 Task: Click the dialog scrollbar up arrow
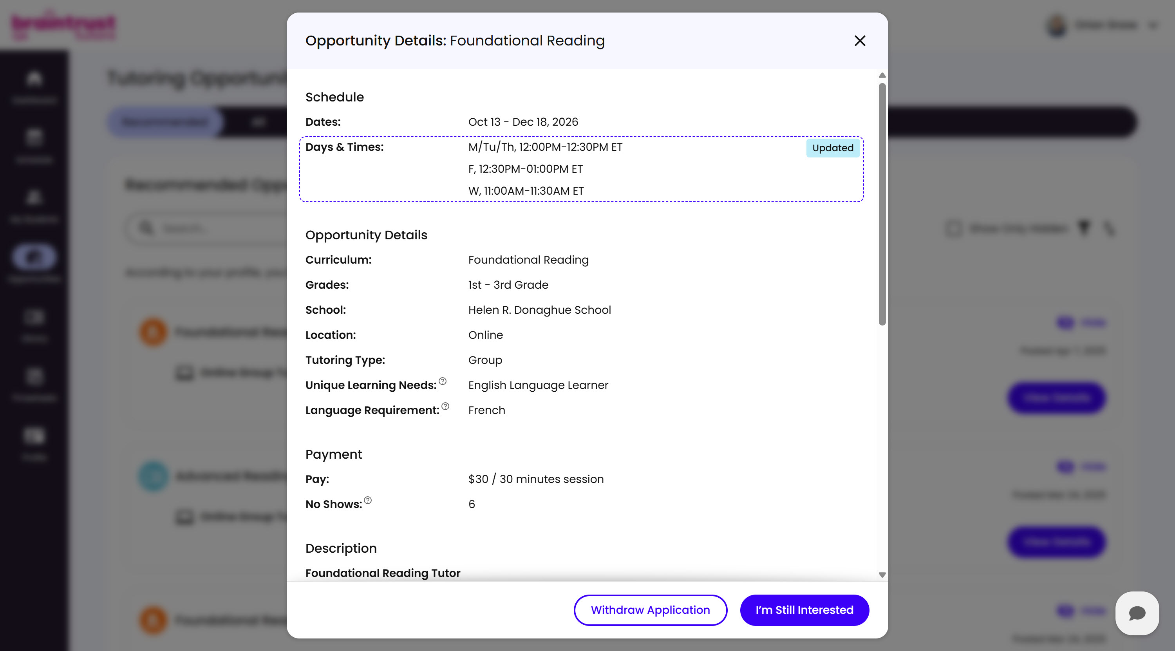(x=882, y=75)
